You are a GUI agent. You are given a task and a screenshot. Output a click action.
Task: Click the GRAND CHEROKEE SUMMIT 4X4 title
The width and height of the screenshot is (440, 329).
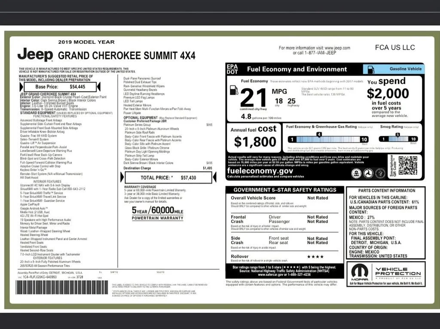tap(127, 55)
